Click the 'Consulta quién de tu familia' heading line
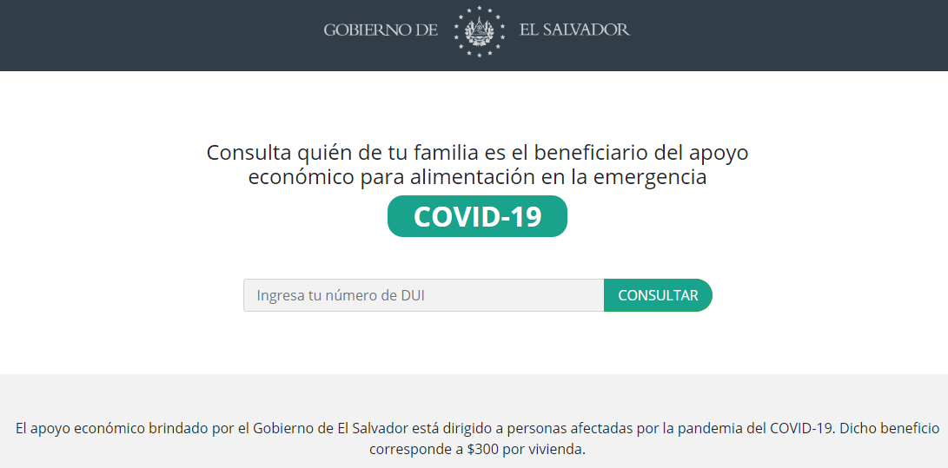The width and height of the screenshot is (948, 468). (x=477, y=153)
